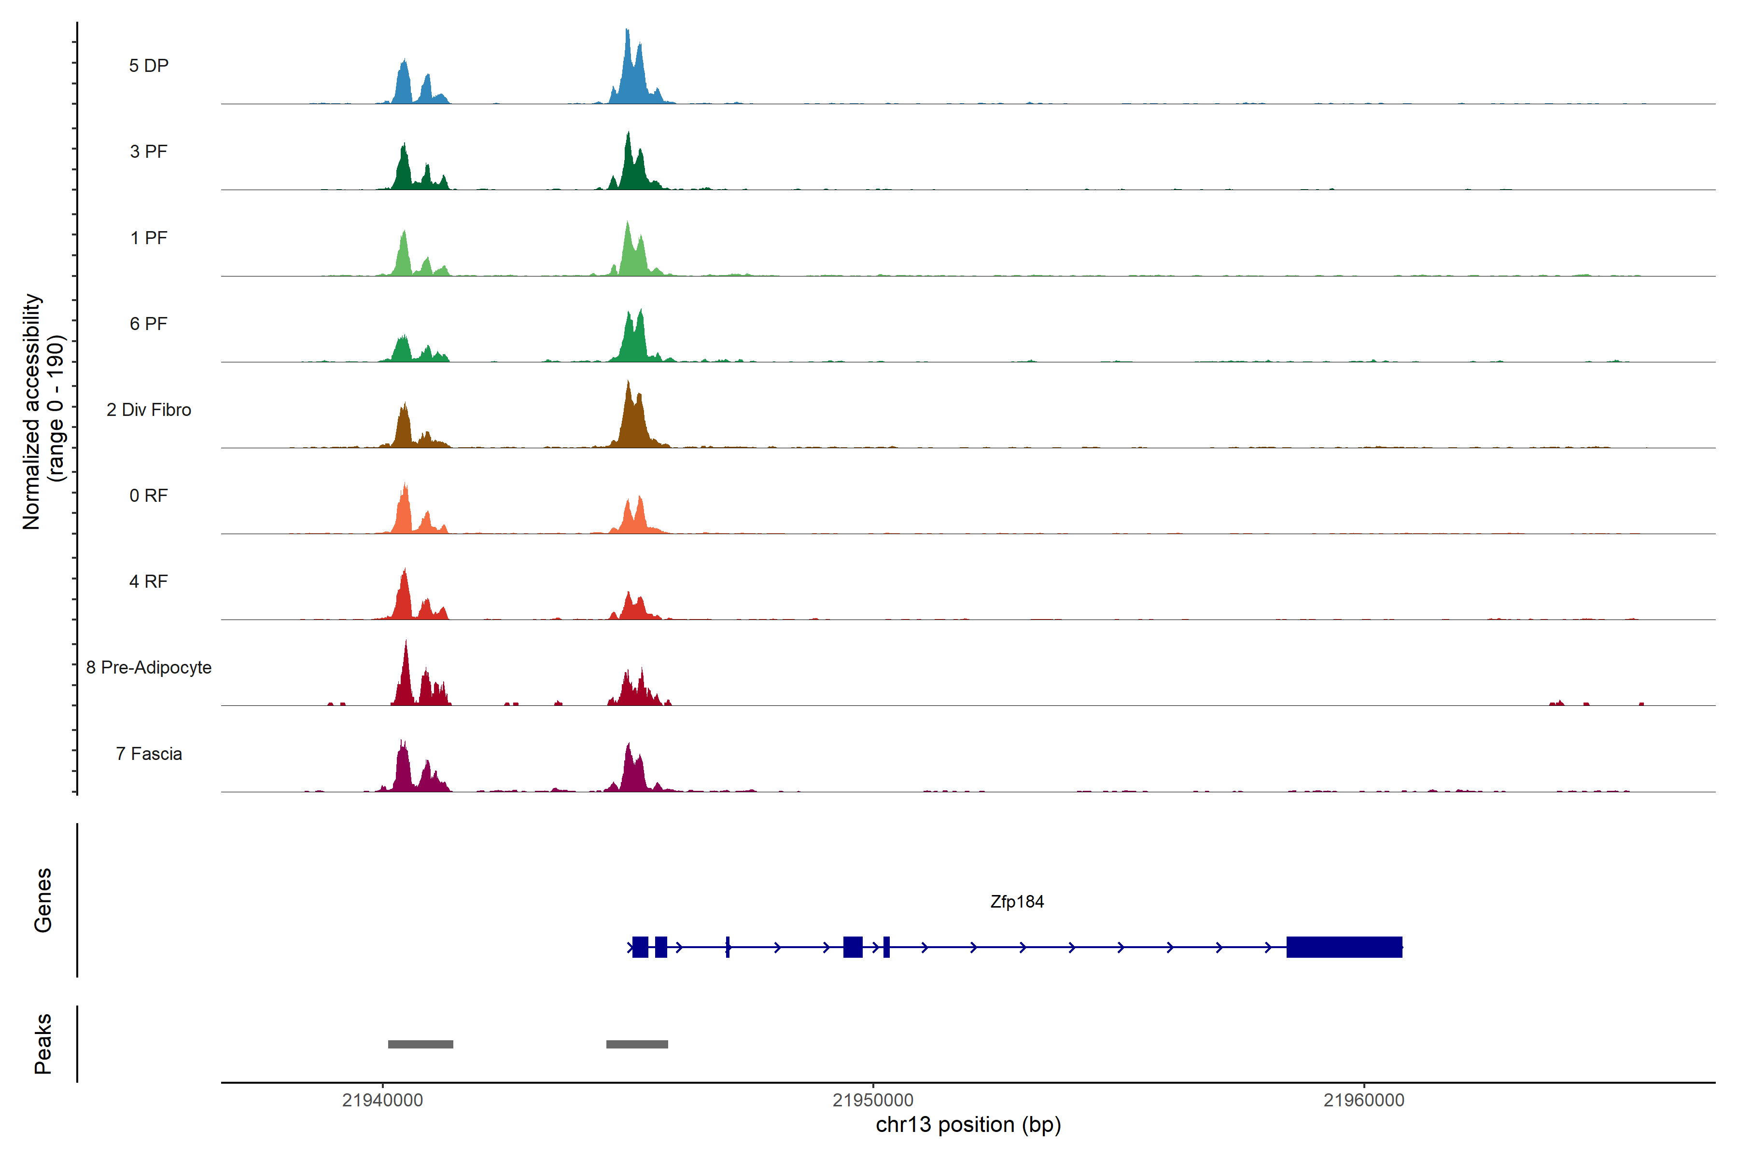The width and height of the screenshot is (1738, 1158).
Task: Click the chr13 position axis title
Action: point(968,1125)
